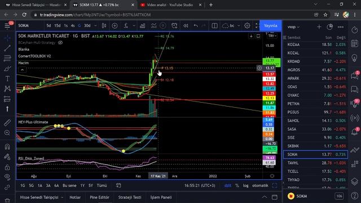Viewport: 361px width, 203px height.
Task: Open the financials bar chart icon
Action: (x=143, y=26)
